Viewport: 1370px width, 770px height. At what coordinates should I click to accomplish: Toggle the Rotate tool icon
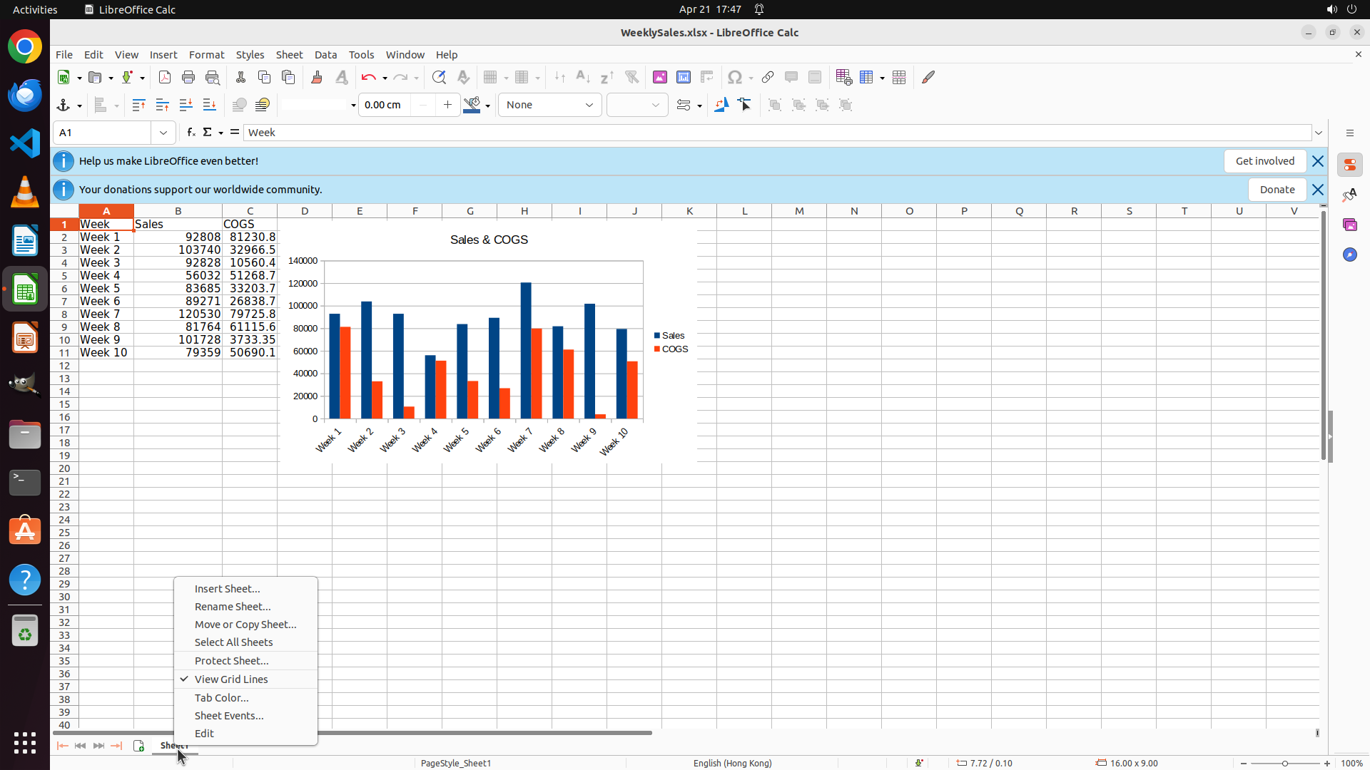pos(721,105)
